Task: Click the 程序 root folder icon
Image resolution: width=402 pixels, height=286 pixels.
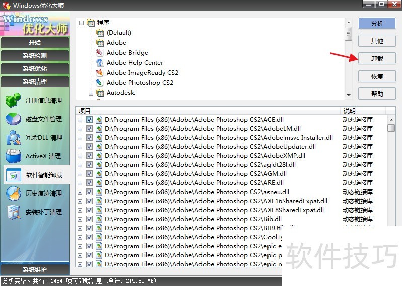Action: point(91,23)
